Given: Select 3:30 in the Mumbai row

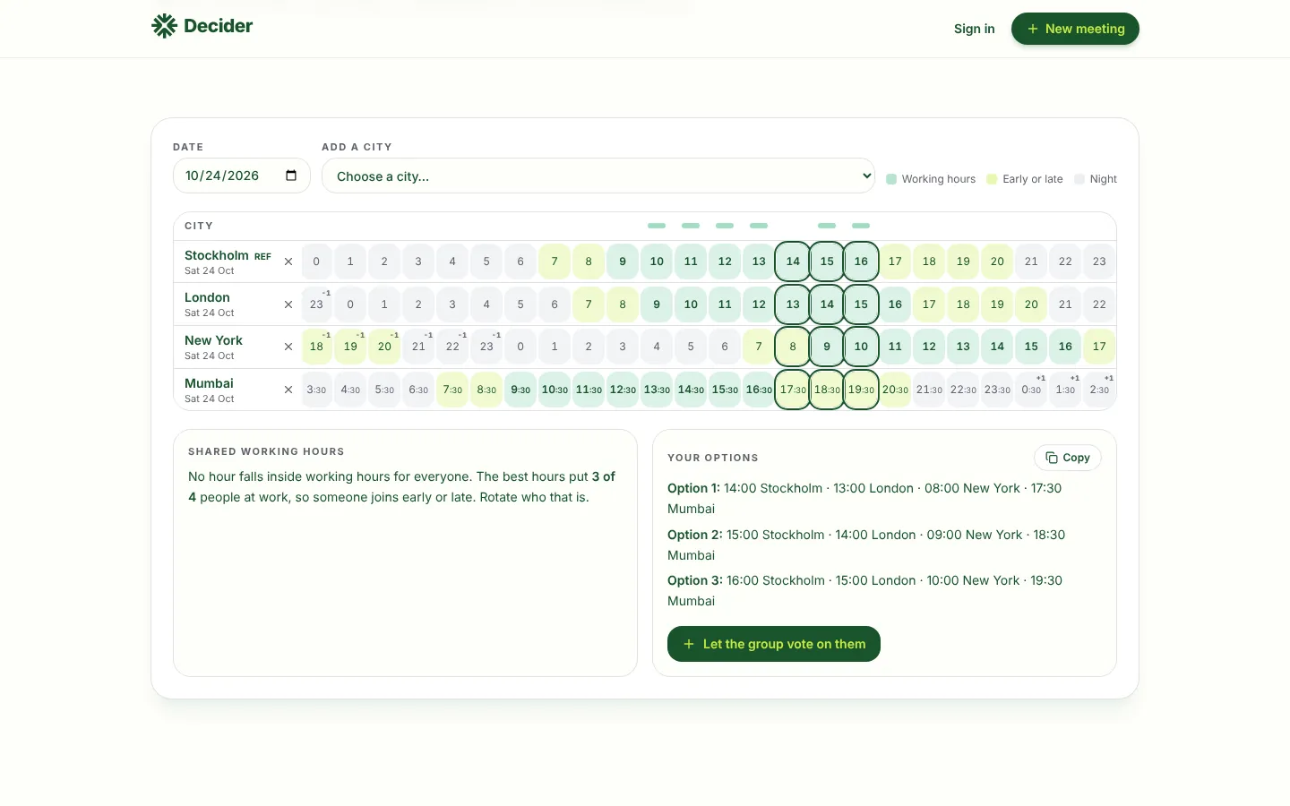Looking at the screenshot, I should click(316, 390).
